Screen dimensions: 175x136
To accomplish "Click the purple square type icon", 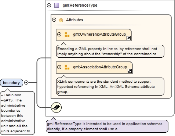I will point(56,5).
